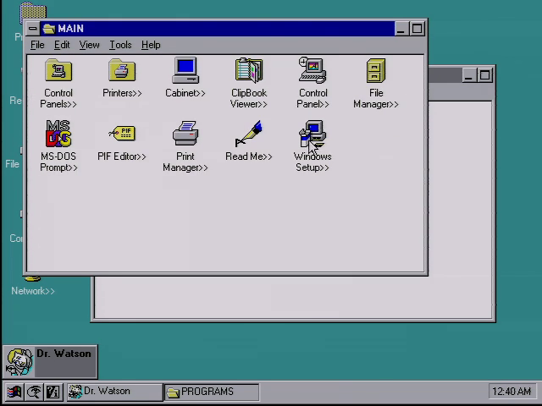
Task: Open the MAIN window system menu box
Action: [33, 28]
